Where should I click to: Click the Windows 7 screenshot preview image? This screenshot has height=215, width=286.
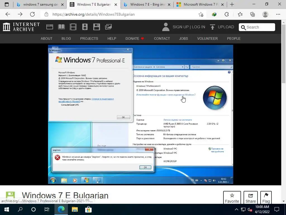(140, 114)
